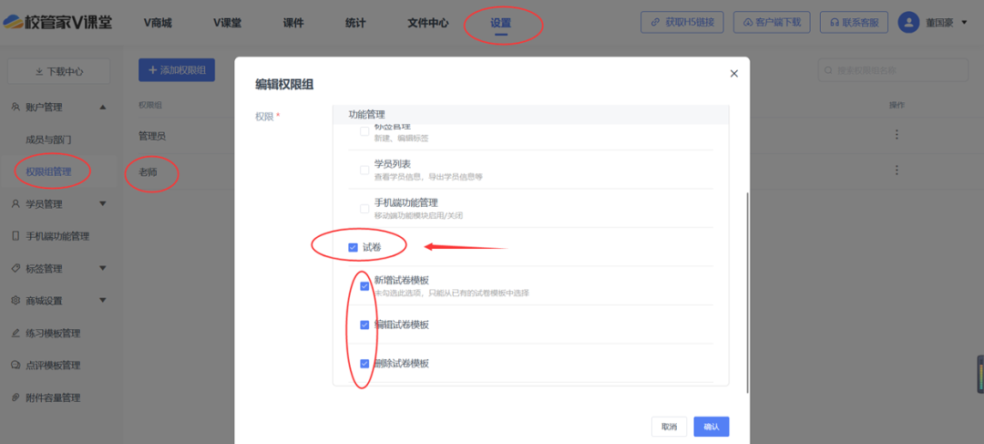Open 点评模板管理 in the sidebar
Image resolution: width=984 pixels, height=444 pixels.
tap(54, 366)
